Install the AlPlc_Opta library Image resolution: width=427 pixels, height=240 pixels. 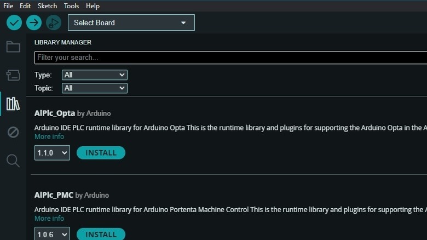[x=101, y=153]
